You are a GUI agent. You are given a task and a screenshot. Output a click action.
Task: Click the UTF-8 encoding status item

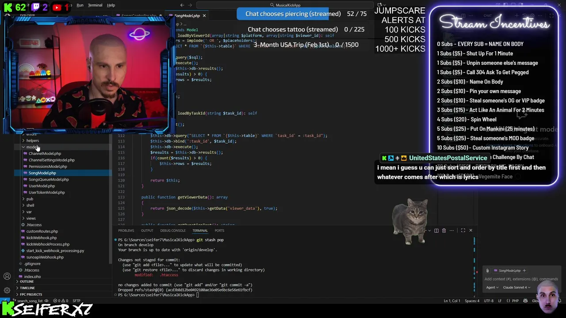pos(489,301)
